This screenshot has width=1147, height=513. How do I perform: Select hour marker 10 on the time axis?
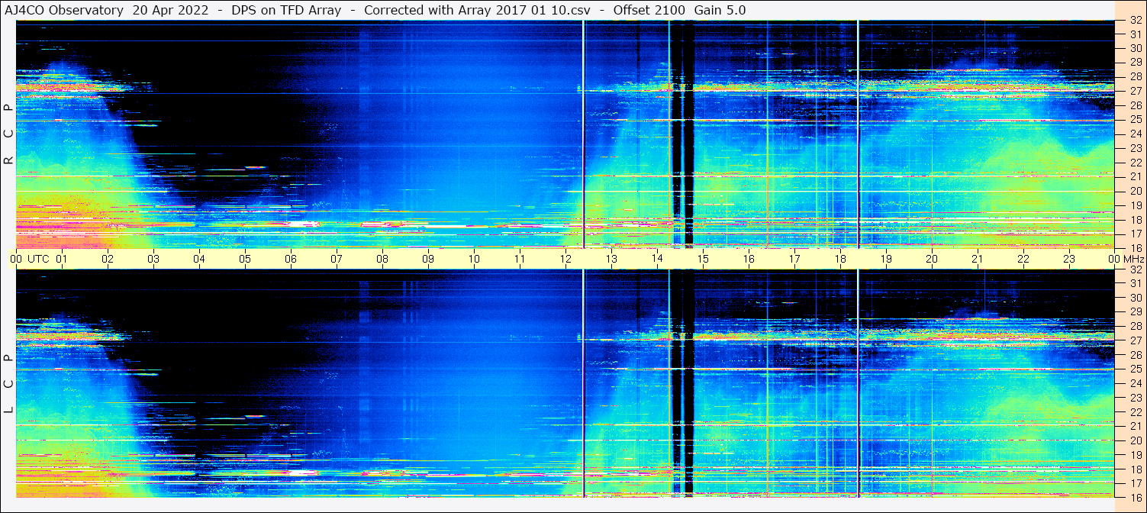click(474, 259)
